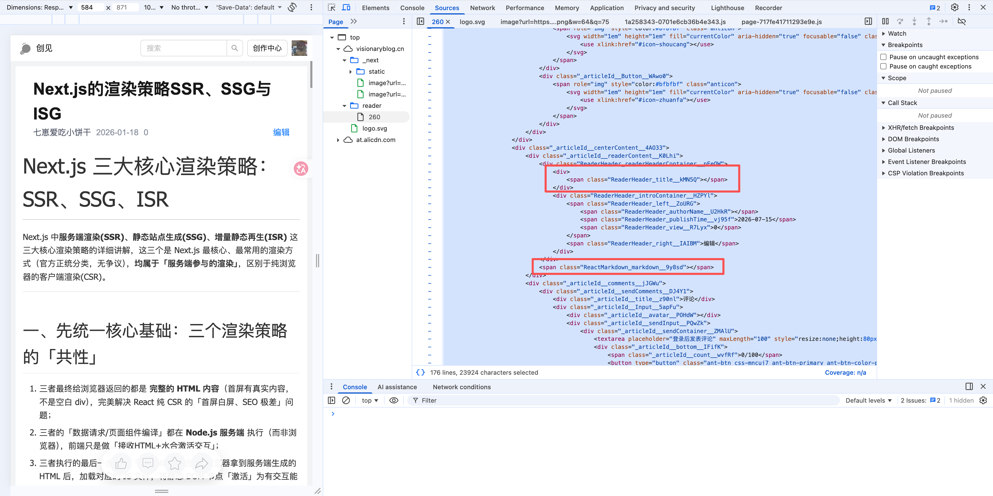
Task: Toggle the console sidebar icon
Action: 332,400
